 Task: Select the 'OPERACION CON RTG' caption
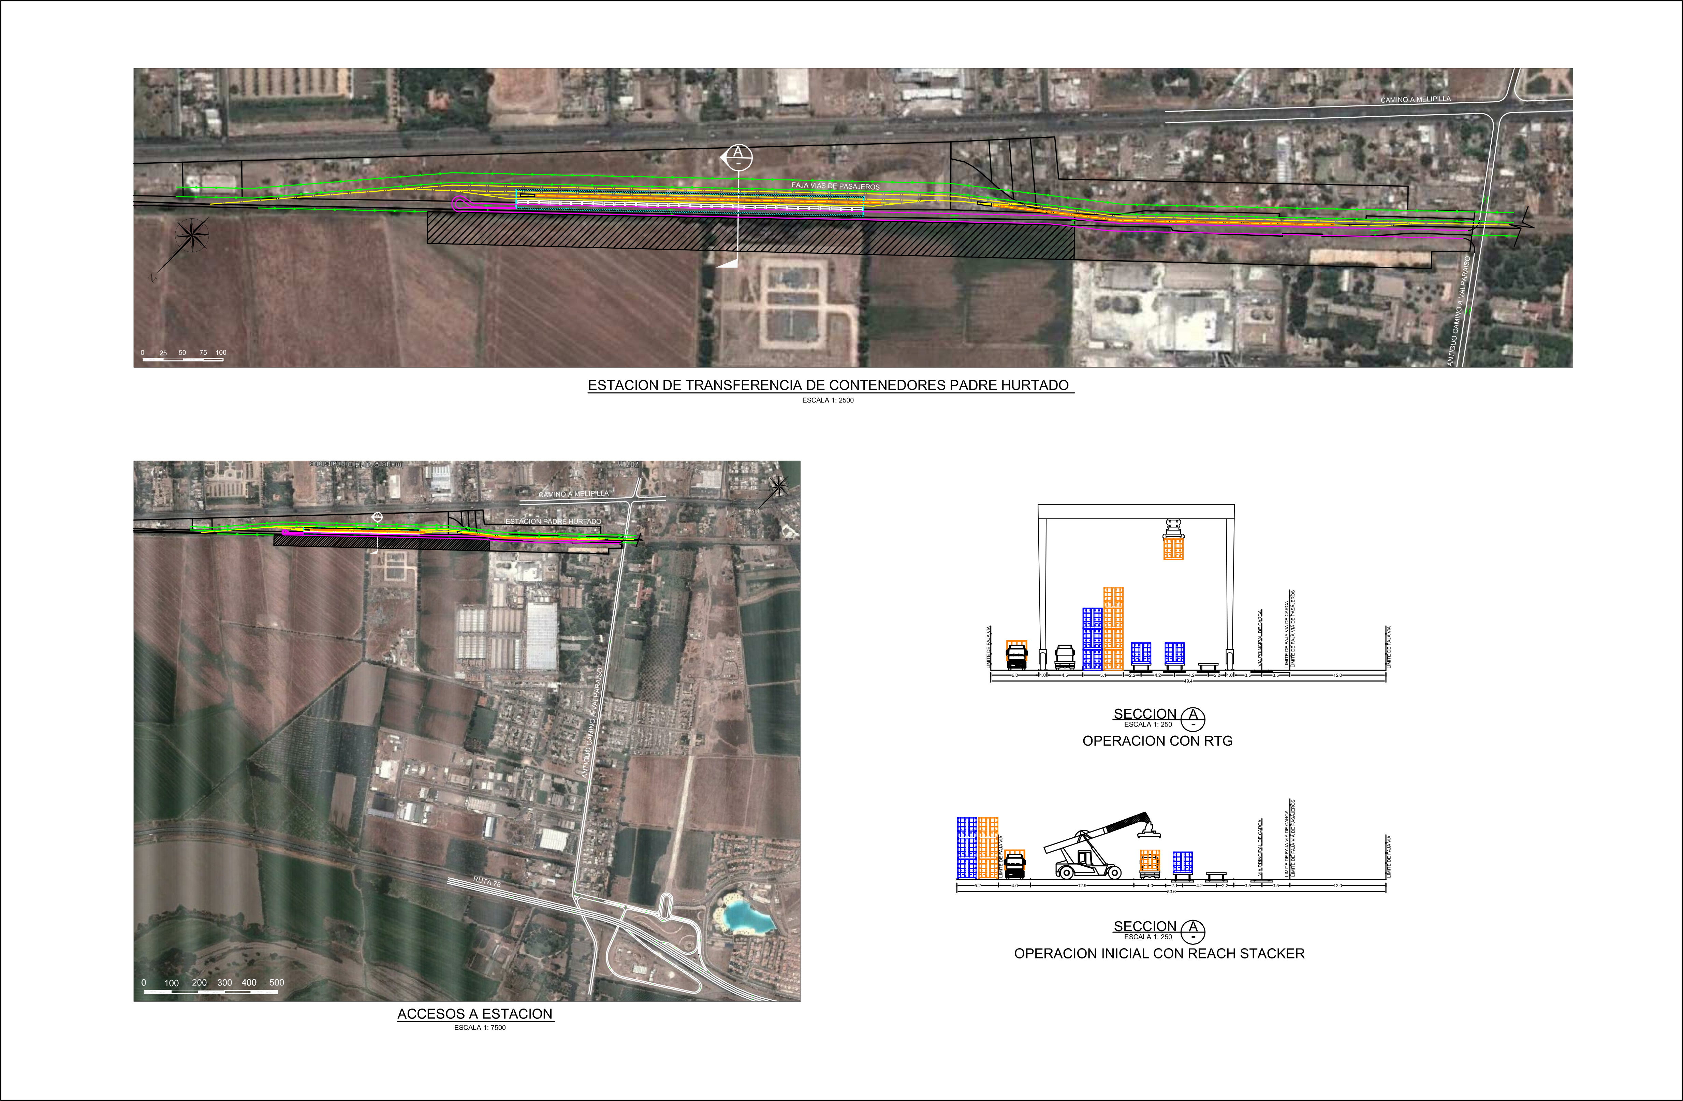[1158, 741]
